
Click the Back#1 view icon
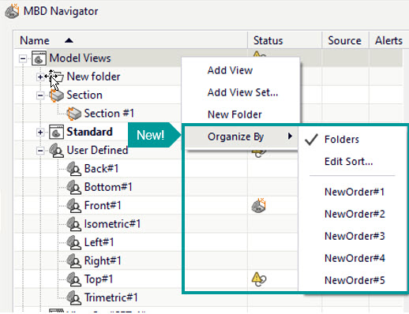(x=73, y=169)
